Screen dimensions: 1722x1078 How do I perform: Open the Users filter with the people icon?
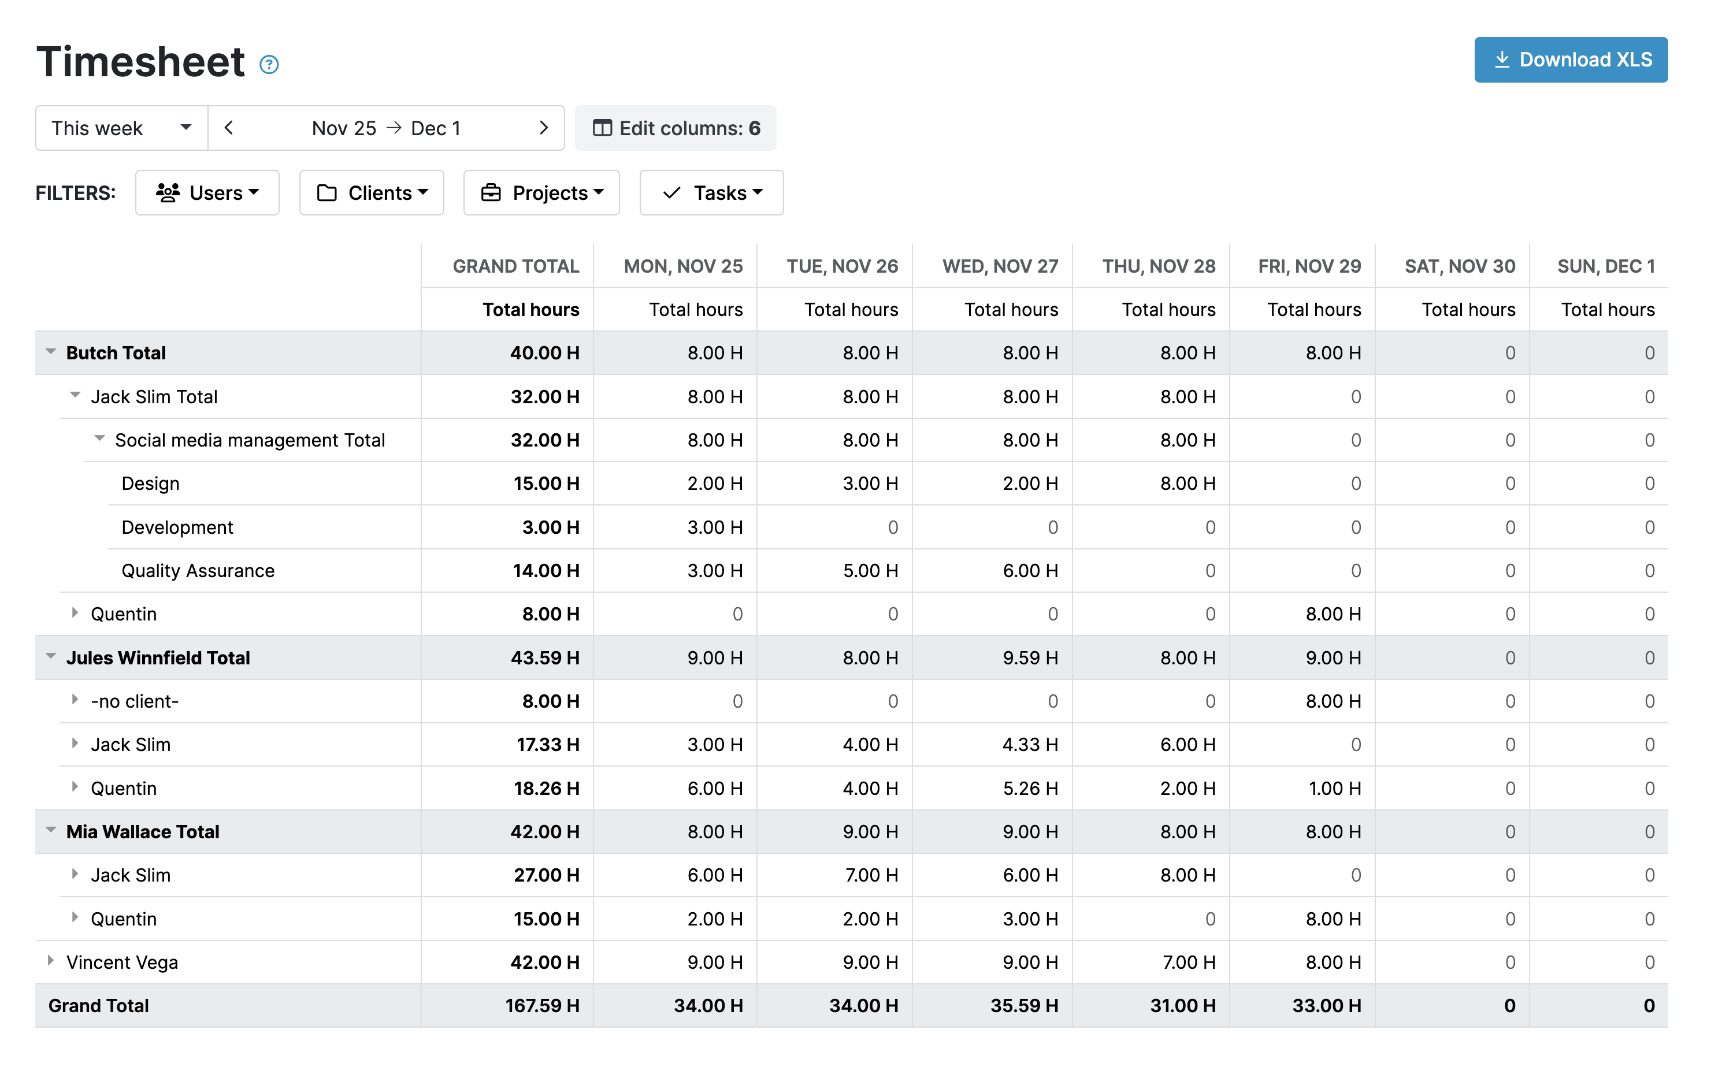(x=168, y=192)
